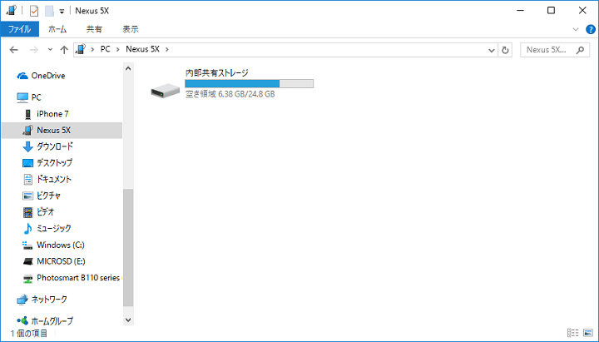Open ピクチャ folder in navigation pane

pos(42,196)
